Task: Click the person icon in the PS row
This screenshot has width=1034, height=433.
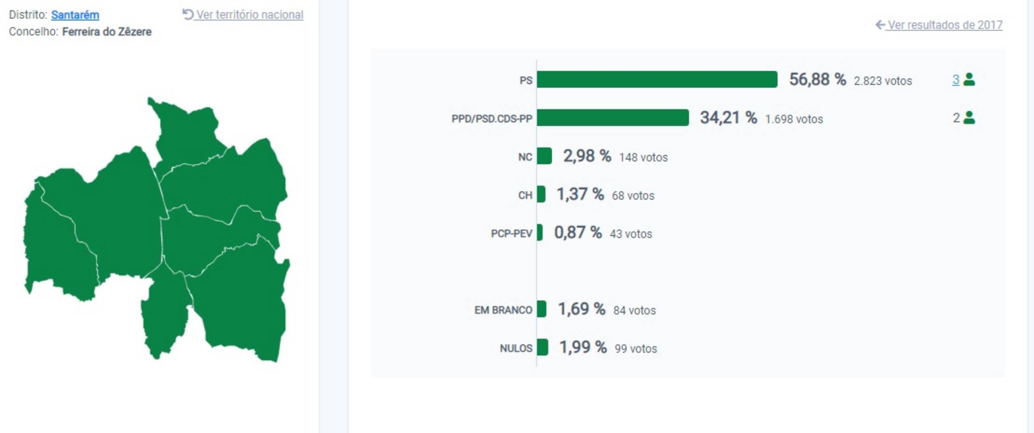Action: 969,80
